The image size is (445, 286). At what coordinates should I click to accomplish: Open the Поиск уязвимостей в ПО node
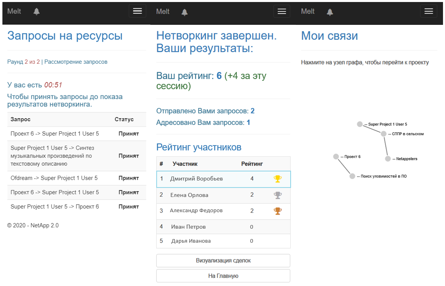[352, 176]
